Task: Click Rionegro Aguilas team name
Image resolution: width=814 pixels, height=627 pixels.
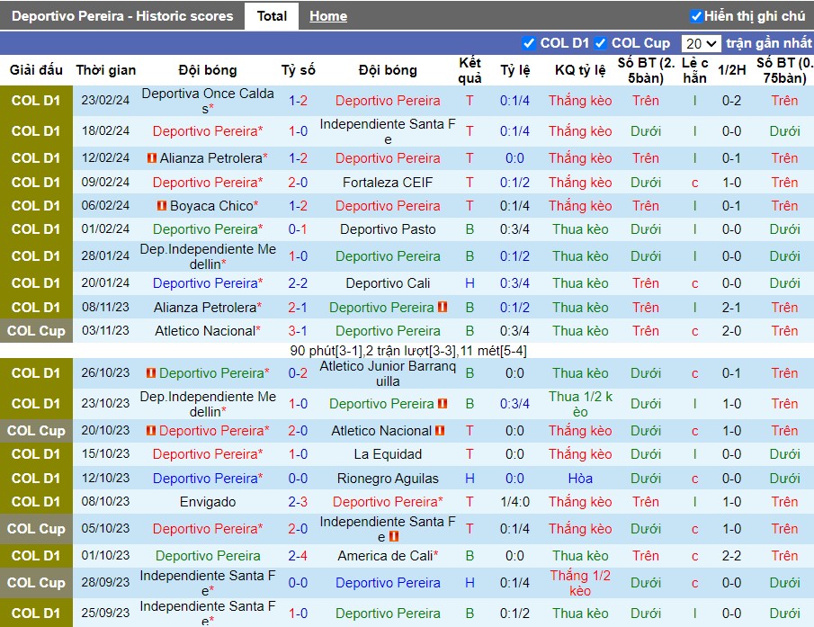Action: pos(388,478)
